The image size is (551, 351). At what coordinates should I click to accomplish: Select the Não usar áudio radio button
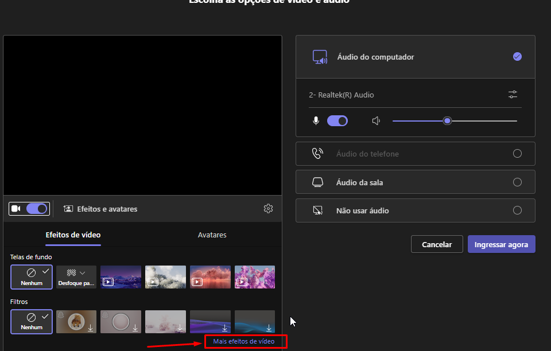point(517,210)
